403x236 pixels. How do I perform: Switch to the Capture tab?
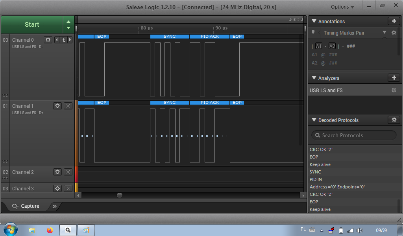[26, 206]
